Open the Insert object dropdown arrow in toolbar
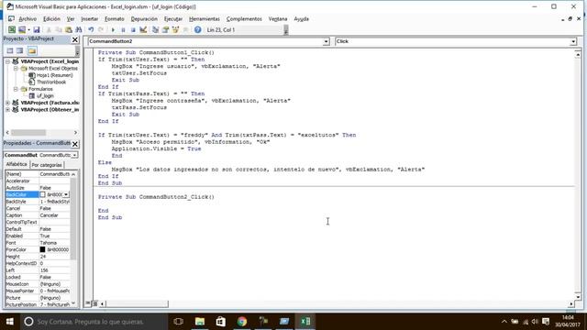This screenshot has height=330, width=587. [28, 29]
